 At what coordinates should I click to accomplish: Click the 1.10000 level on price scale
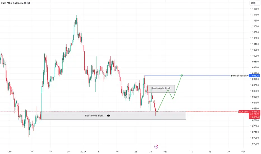coord(255,56)
